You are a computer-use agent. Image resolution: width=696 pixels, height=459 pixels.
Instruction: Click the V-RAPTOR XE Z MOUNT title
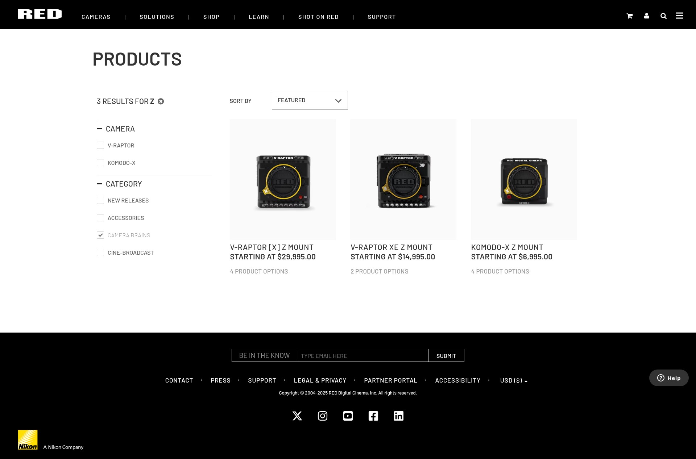tap(391, 247)
